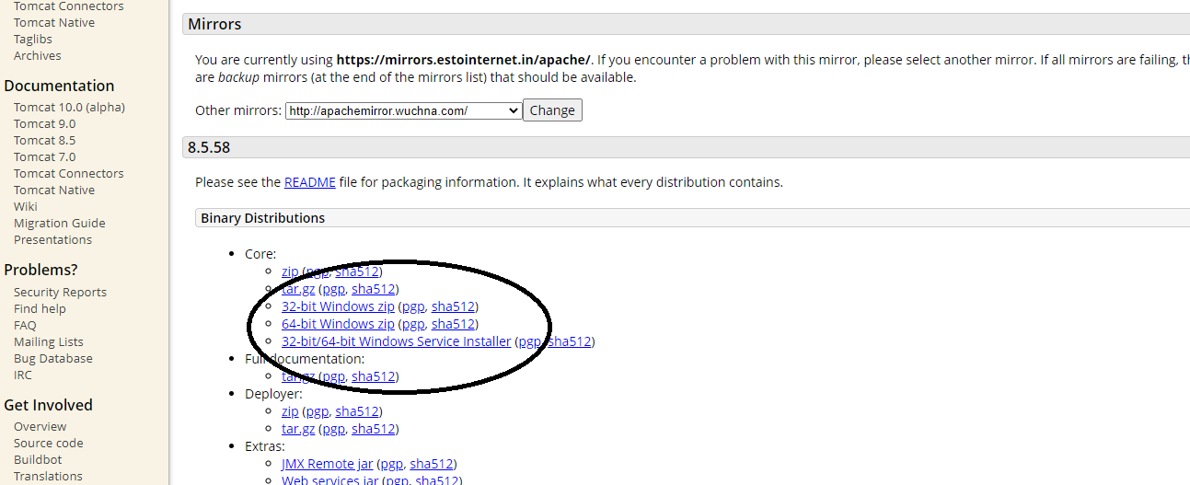The width and height of the screenshot is (1190, 485).
Task: Download 32-bit/64-bit Windows Service Installer
Action: (396, 341)
